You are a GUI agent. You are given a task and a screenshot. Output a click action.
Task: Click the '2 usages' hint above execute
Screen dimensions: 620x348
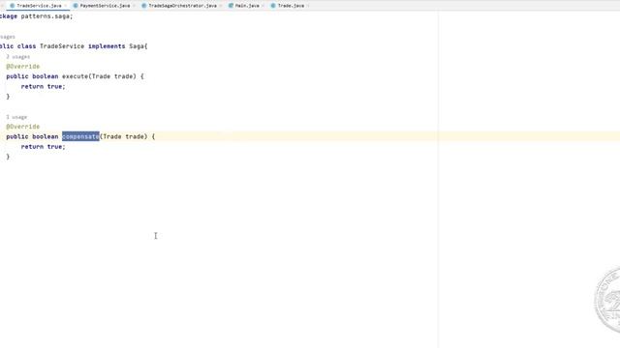coord(17,57)
